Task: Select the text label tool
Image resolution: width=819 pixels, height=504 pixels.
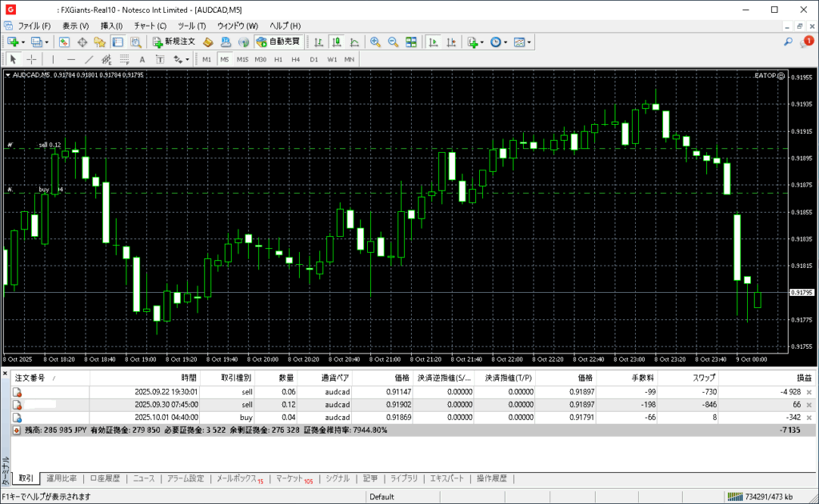Action: (142, 59)
